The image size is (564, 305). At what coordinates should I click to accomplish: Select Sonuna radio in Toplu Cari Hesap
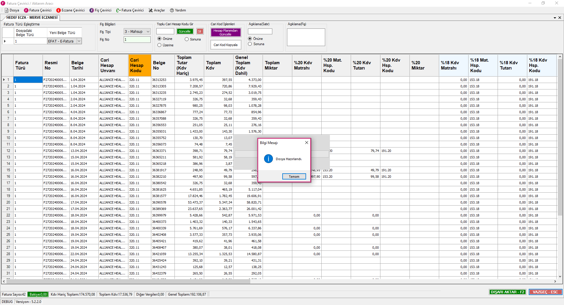[187, 39]
